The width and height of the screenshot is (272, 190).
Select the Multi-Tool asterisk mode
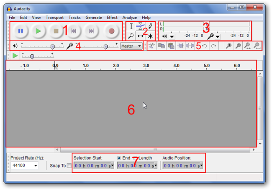click(x=150, y=36)
